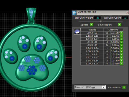This screenshot has height=97, width=129.
Task: Click green arrow for 1.94 X 1.94 row
Action: click(x=121, y=39)
